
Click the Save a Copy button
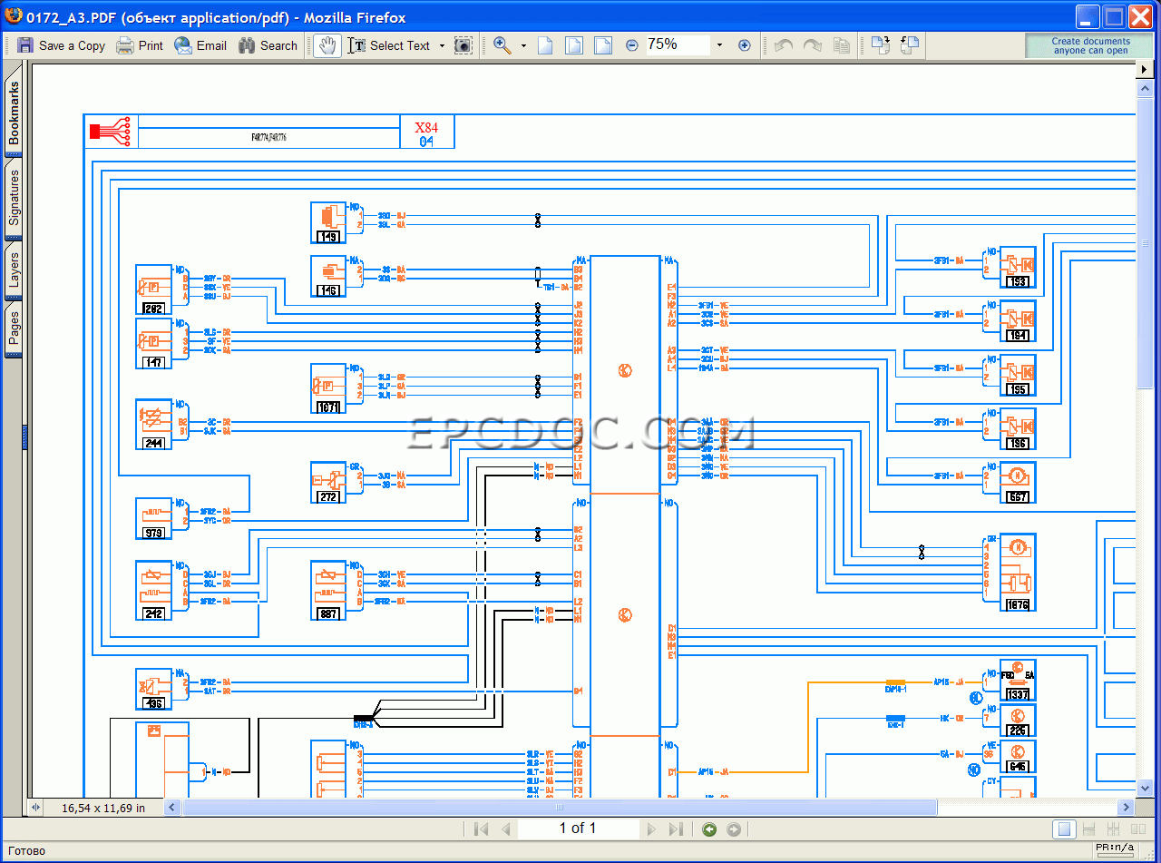[62, 45]
